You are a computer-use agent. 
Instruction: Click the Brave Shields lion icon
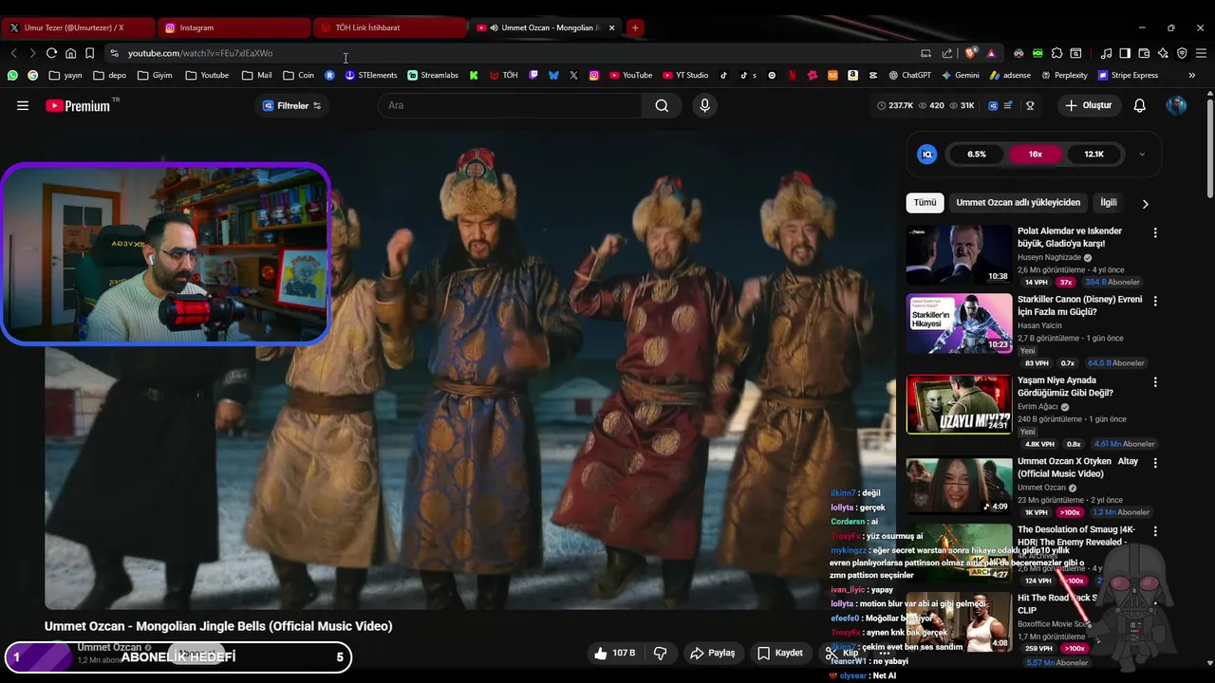(x=970, y=53)
